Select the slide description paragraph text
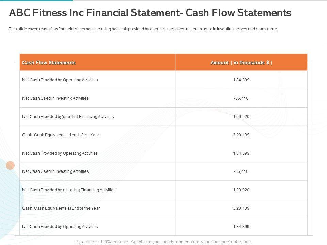327x245 pixels. tap(143, 29)
